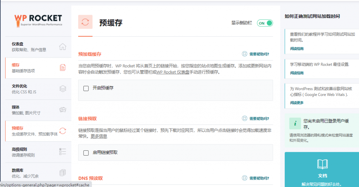Click the 预缓存 page title

click(111, 23)
